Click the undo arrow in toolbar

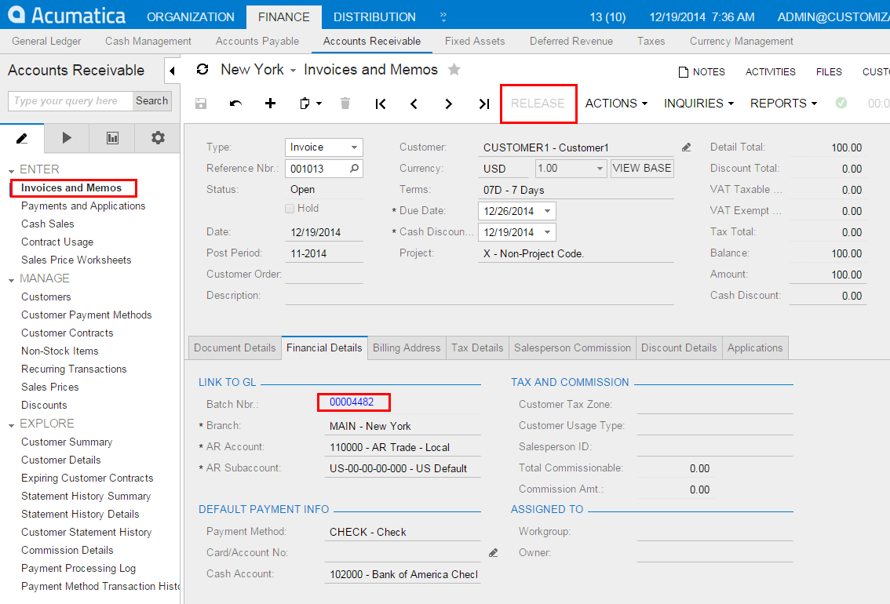click(x=236, y=104)
